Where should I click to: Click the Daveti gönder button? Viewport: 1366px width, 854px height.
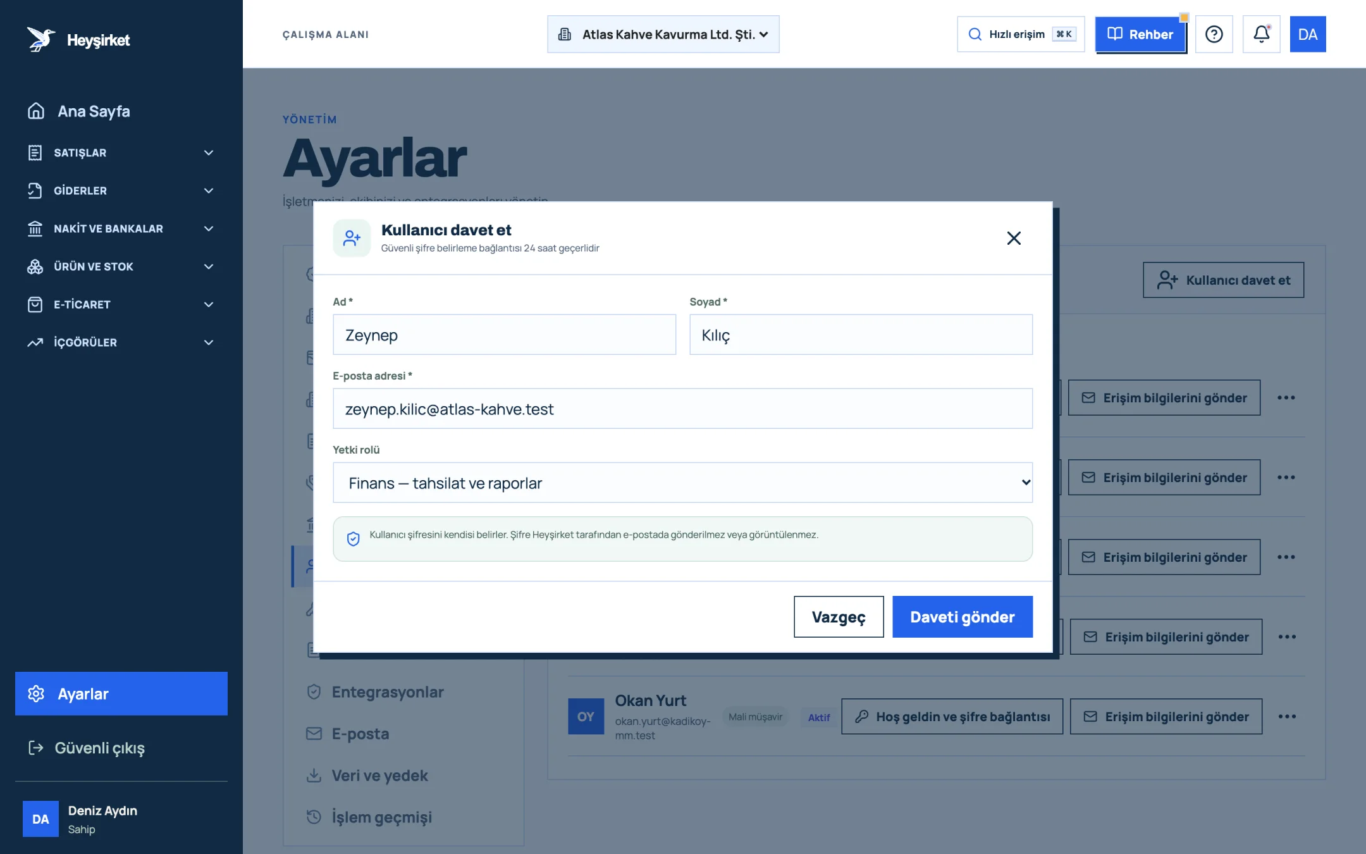(x=963, y=617)
